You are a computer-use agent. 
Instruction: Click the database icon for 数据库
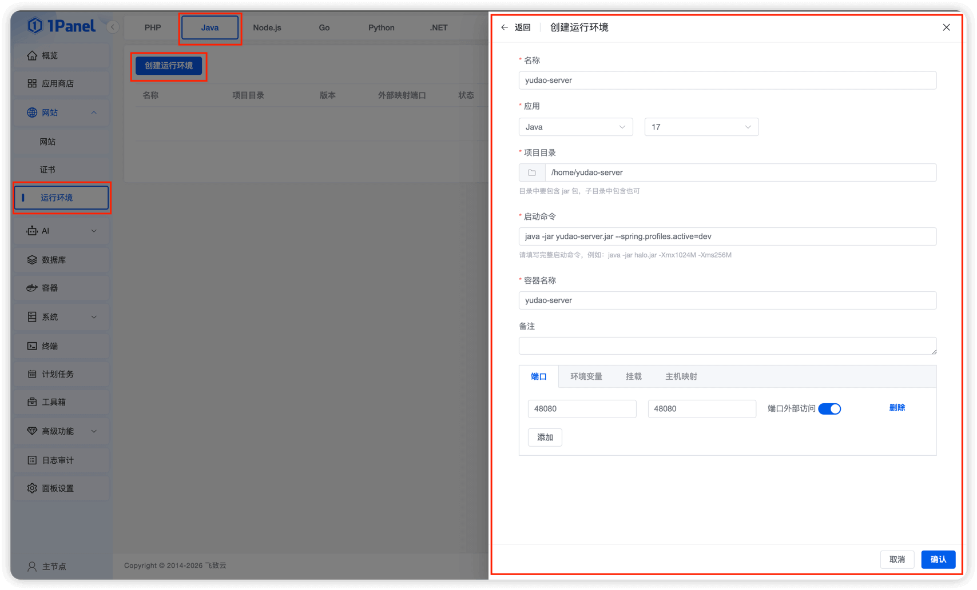pyautogui.click(x=32, y=260)
